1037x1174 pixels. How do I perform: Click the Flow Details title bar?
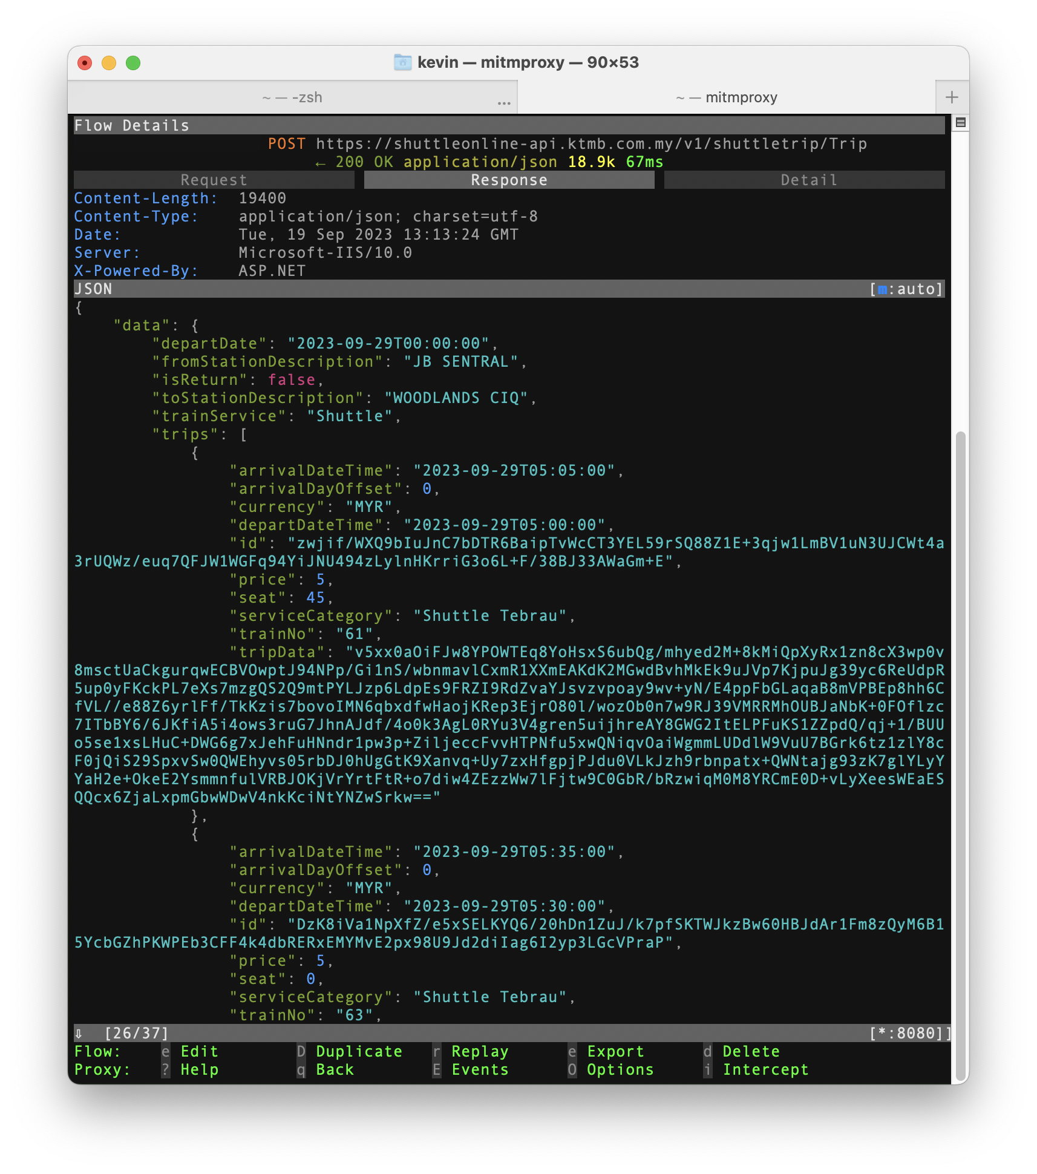[x=509, y=125]
